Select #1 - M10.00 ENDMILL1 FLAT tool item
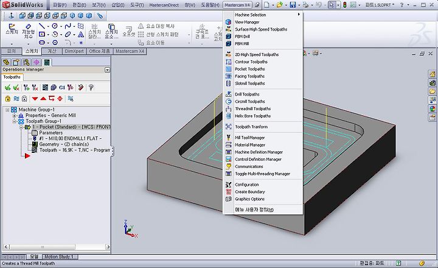 (71, 138)
